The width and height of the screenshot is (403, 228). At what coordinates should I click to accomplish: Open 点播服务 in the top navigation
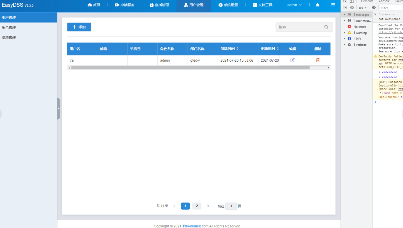point(125,5)
